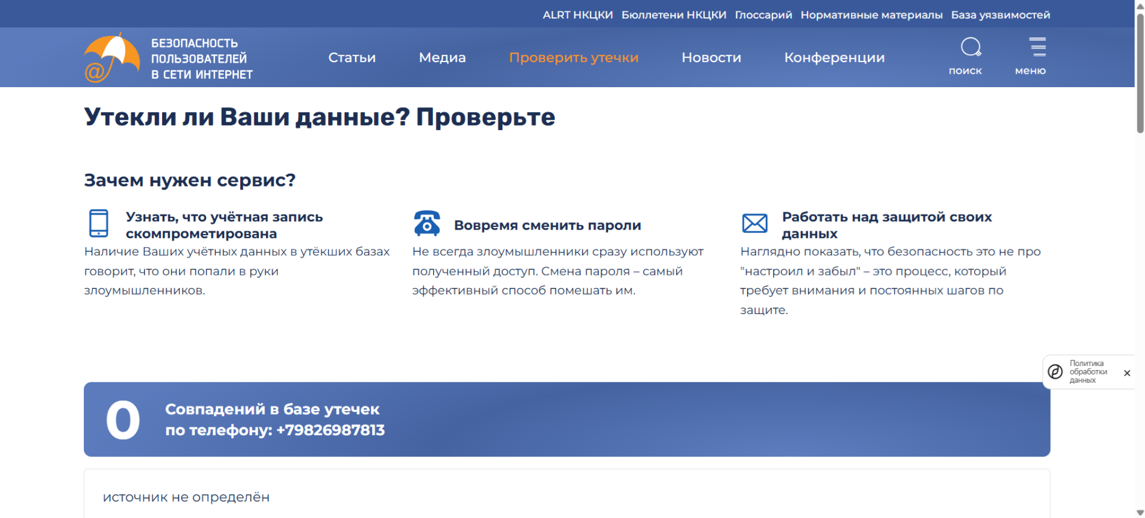Dismiss the data processing policy popup

click(1127, 373)
